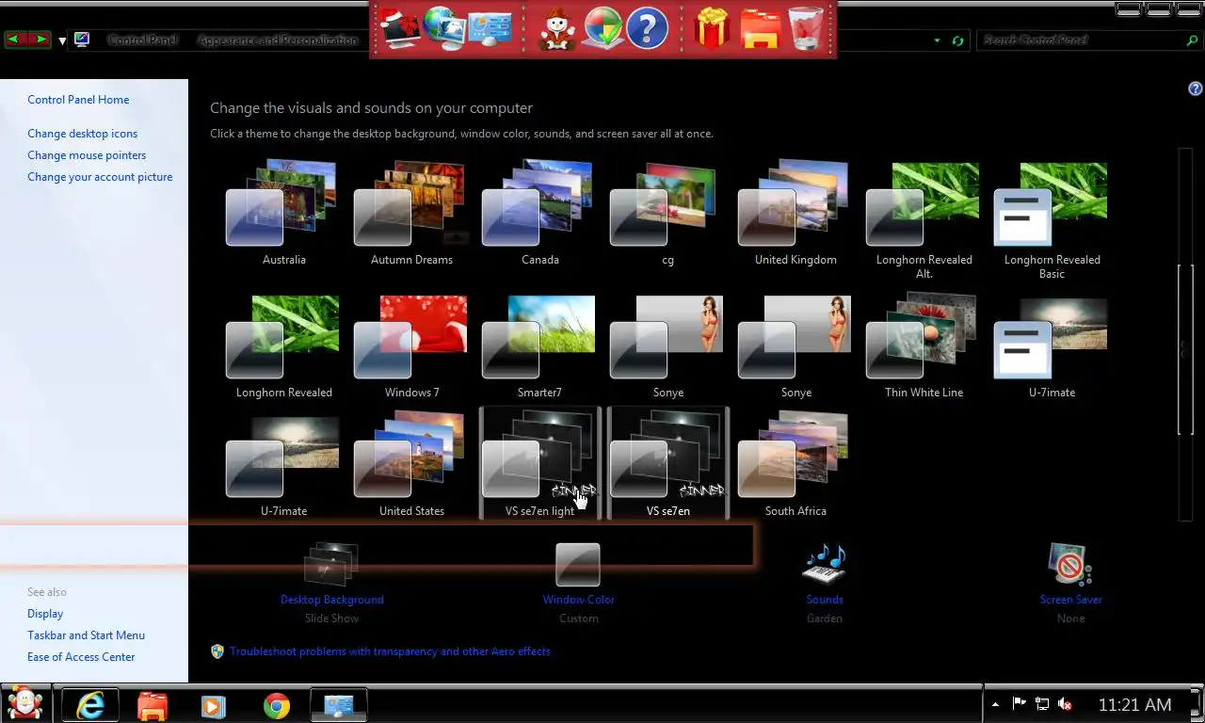1205x723 pixels.
Task: Open the Santa Start button
Action: click(x=25, y=703)
